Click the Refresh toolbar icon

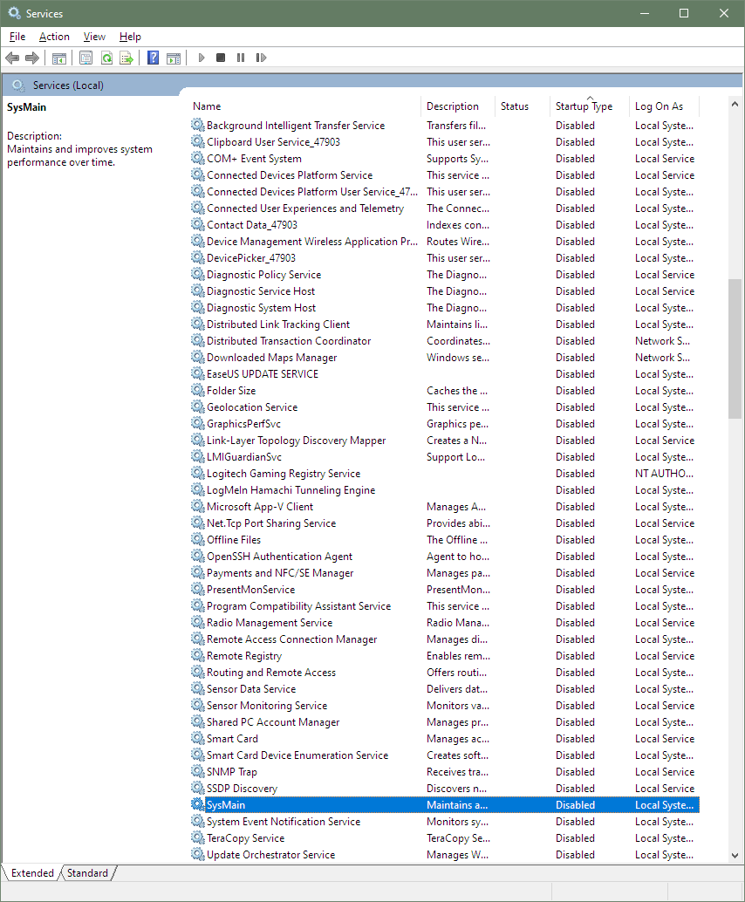click(106, 58)
